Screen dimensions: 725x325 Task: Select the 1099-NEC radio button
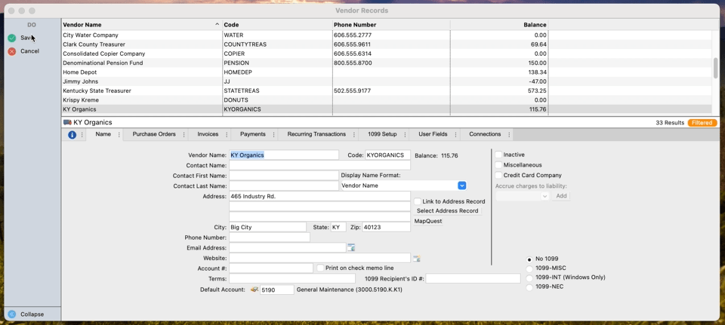coord(529,287)
